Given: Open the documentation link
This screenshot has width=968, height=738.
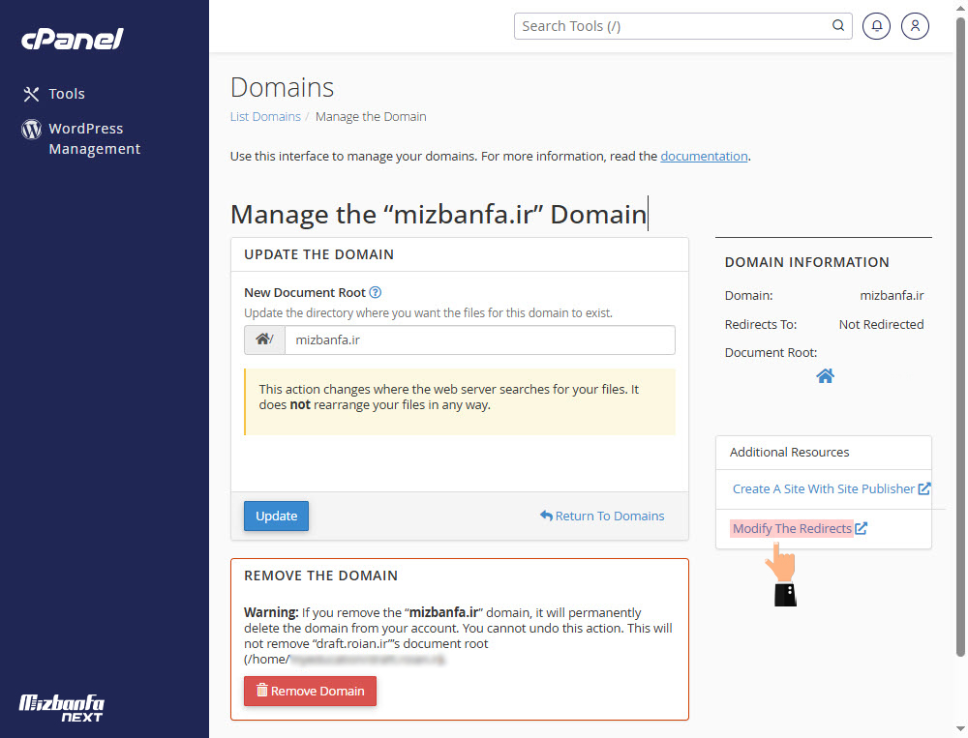Looking at the screenshot, I should pyautogui.click(x=704, y=156).
